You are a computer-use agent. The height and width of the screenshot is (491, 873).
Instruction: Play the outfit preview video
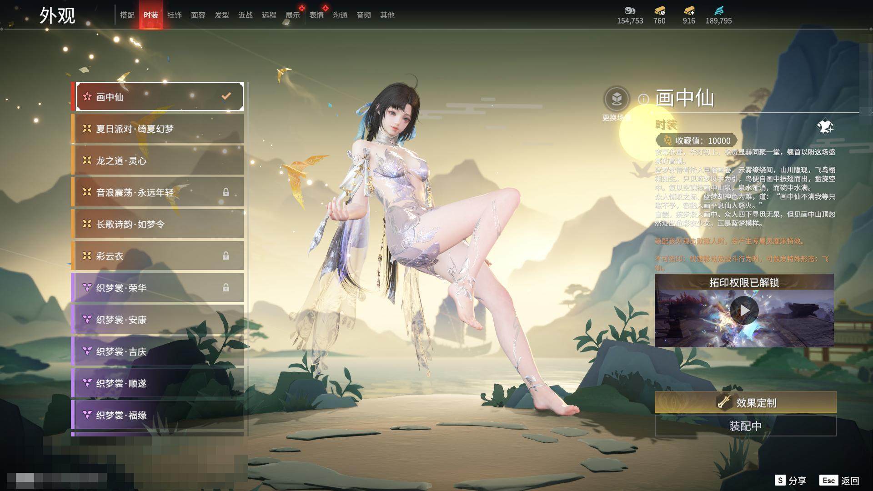click(x=744, y=311)
